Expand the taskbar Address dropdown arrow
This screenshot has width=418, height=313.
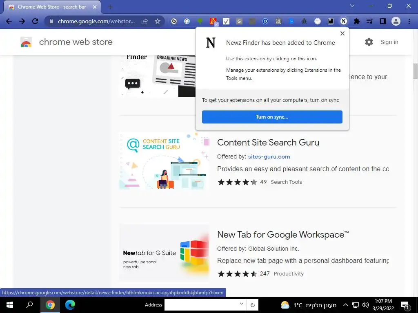(242, 304)
